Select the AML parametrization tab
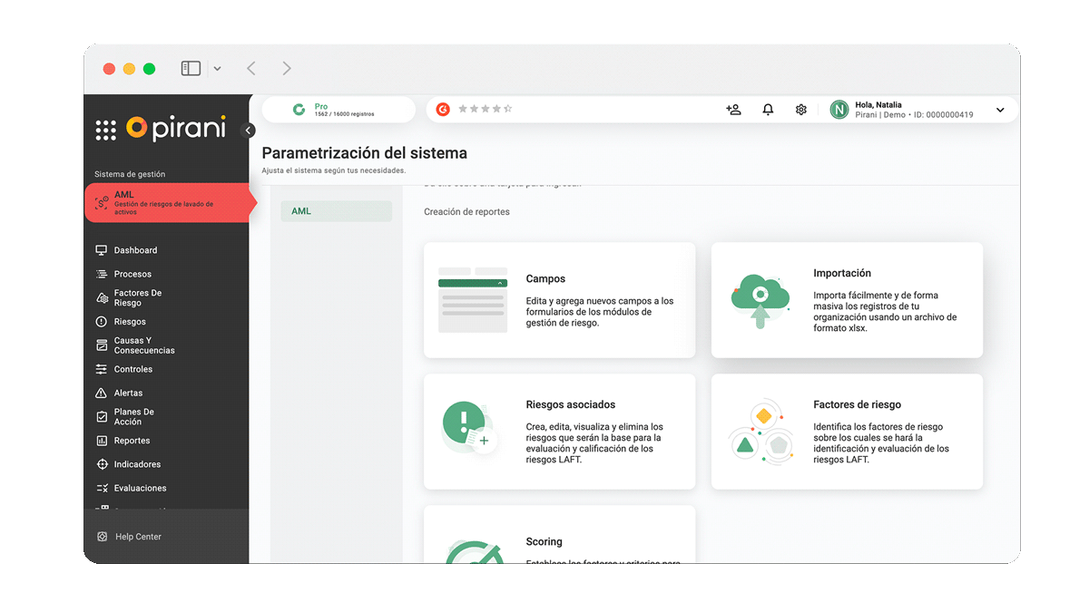This screenshot has width=1089, height=612. [336, 211]
